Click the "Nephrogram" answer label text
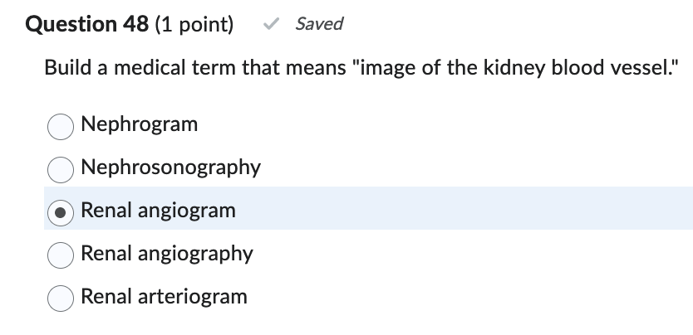The width and height of the screenshot is (693, 335). (140, 124)
